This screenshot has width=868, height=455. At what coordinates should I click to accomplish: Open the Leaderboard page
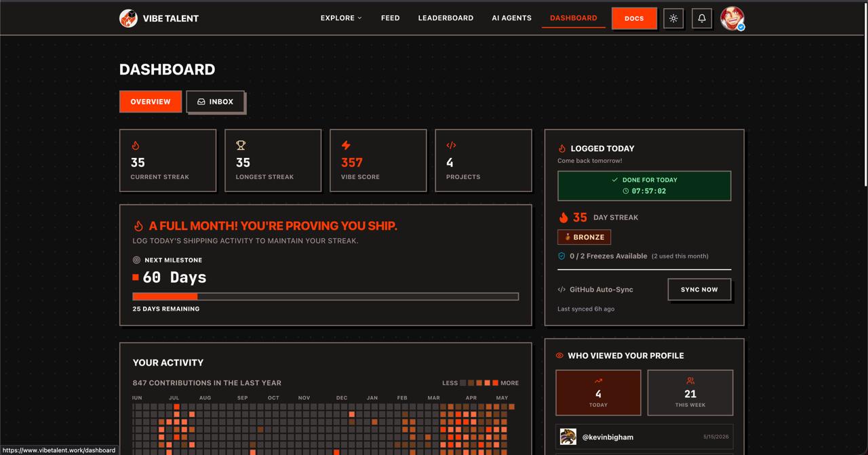pyautogui.click(x=446, y=18)
